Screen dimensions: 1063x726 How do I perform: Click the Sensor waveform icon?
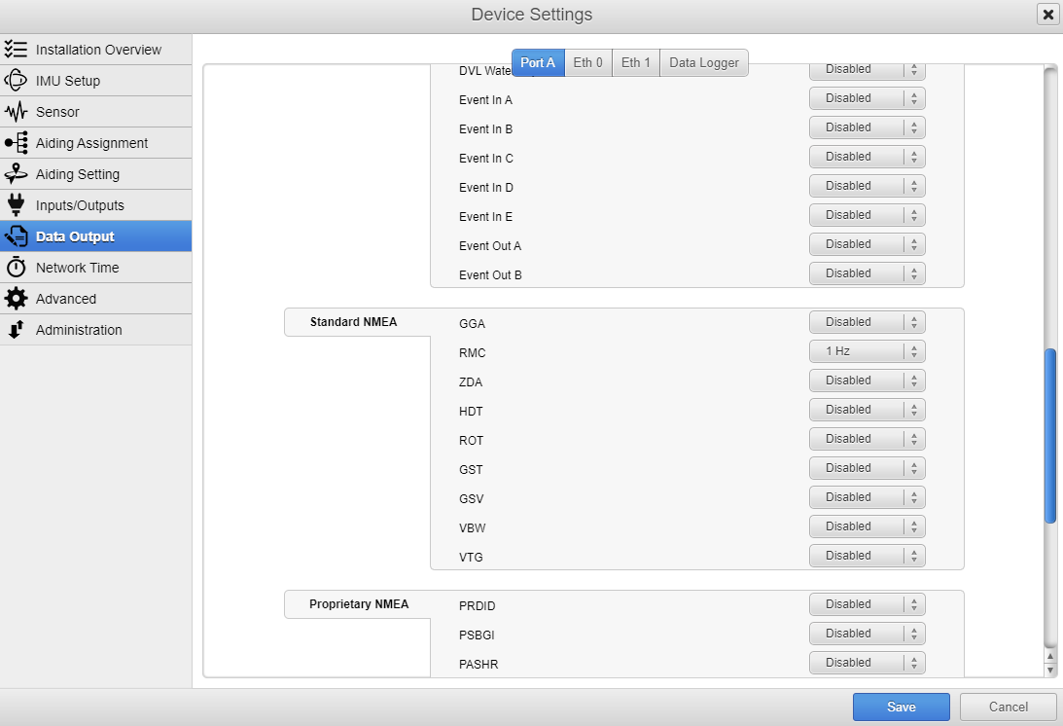[x=16, y=112]
